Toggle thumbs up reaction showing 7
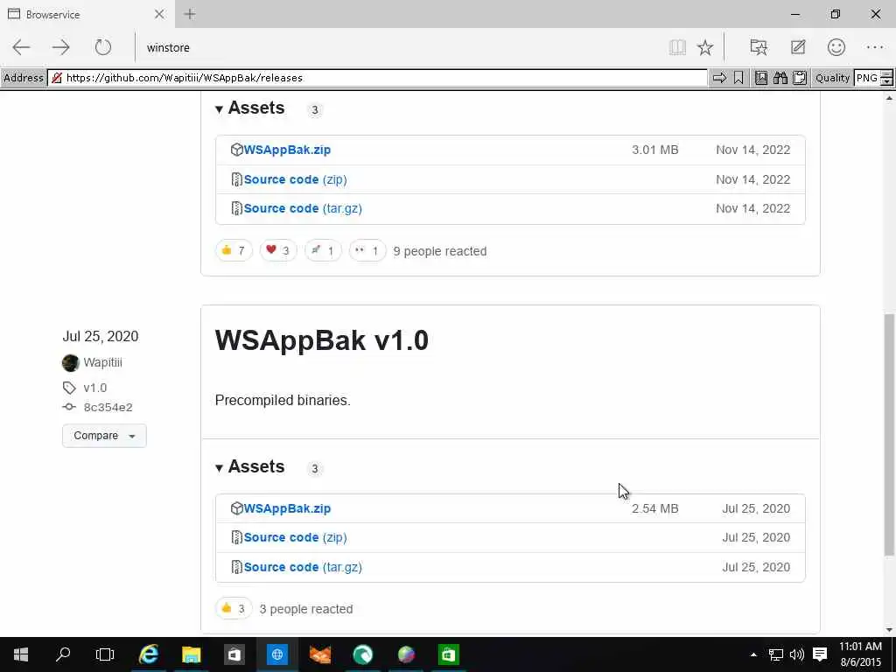The width and height of the screenshot is (896, 672). coord(234,250)
